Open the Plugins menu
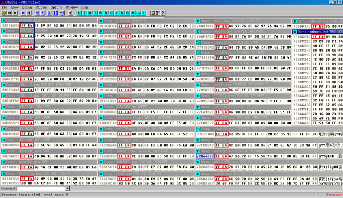 click(41, 7)
